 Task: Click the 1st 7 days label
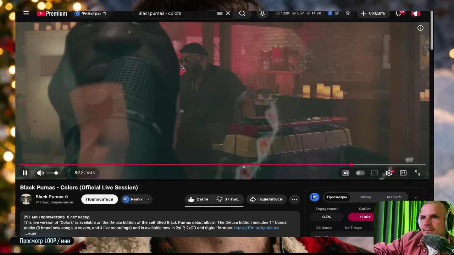pos(353,228)
